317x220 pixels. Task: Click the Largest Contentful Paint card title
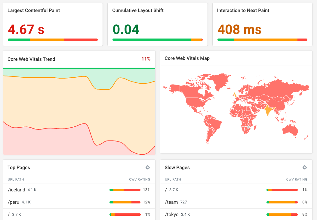tap(34, 11)
